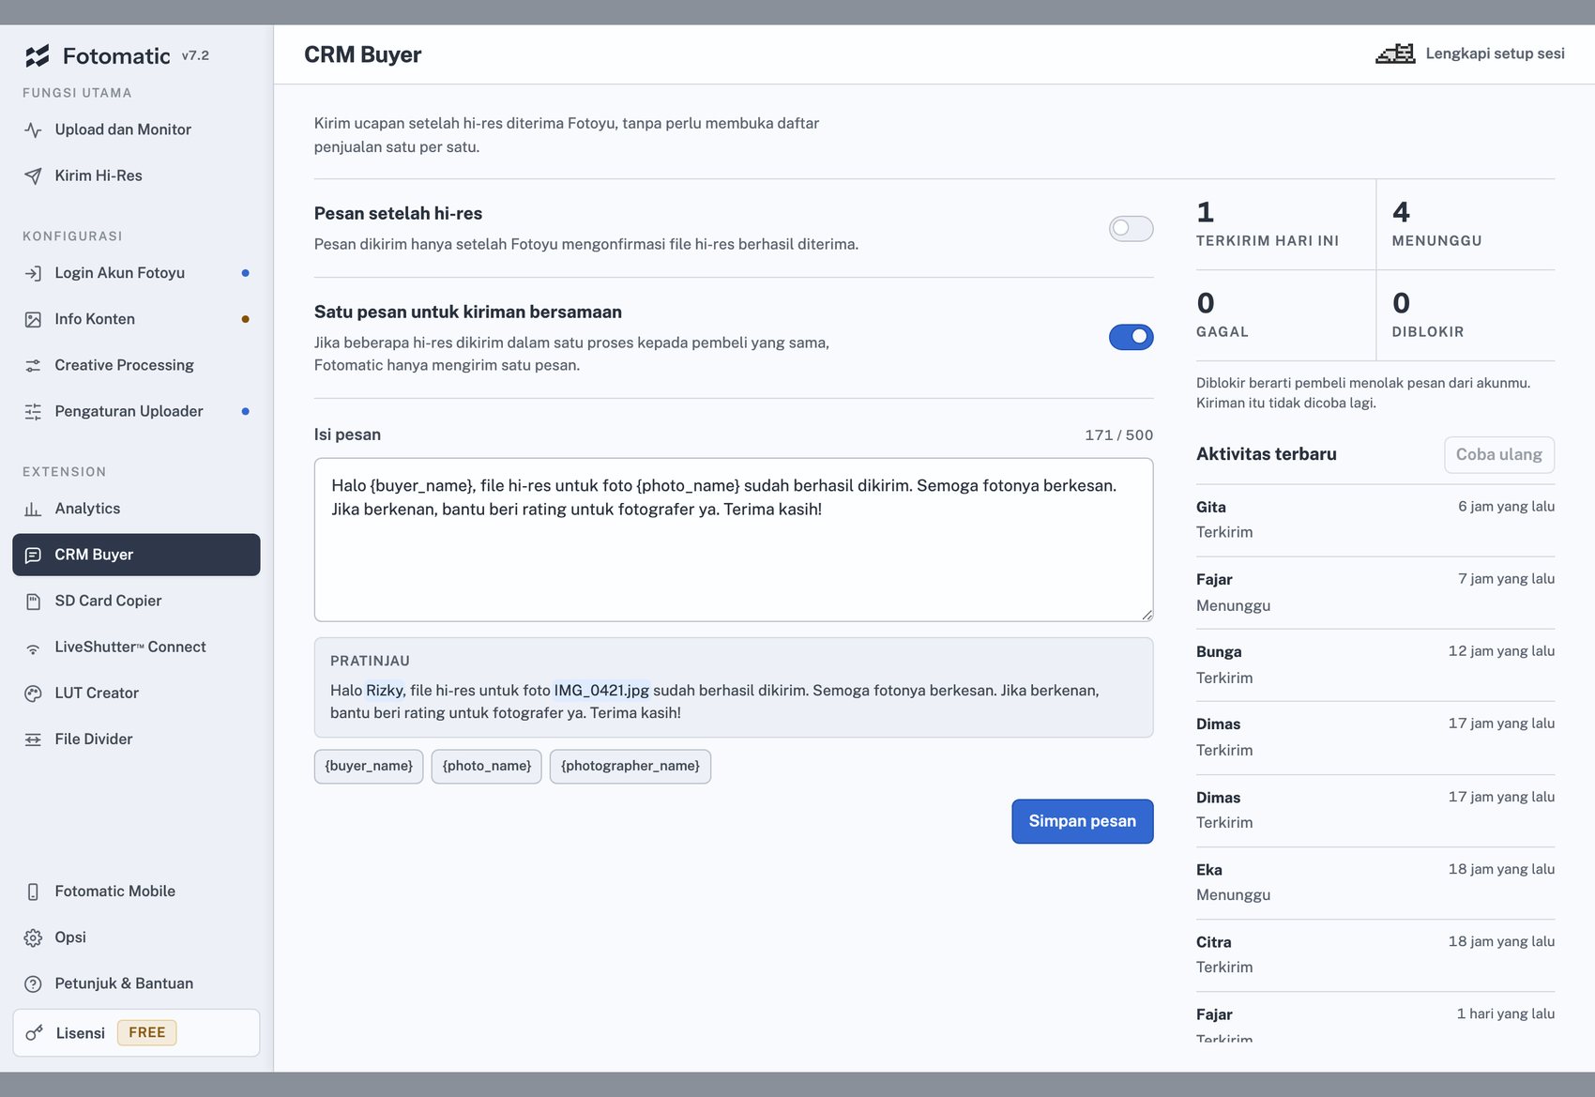This screenshot has width=1595, height=1097.
Task: Open SD Card Copier extension
Action: [x=136, y=601]
